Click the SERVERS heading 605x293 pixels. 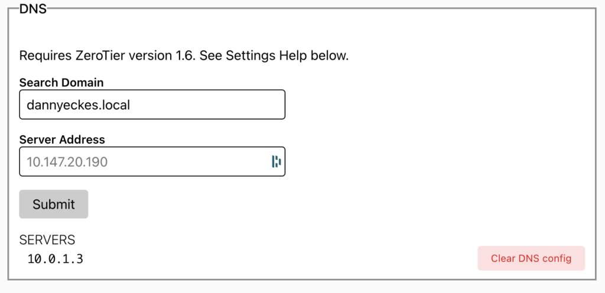click(47, 240)
